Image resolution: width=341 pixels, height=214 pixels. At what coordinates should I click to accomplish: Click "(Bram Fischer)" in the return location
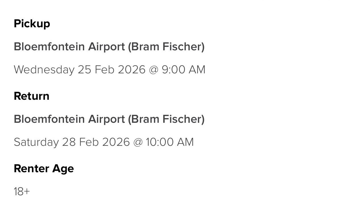166,119
